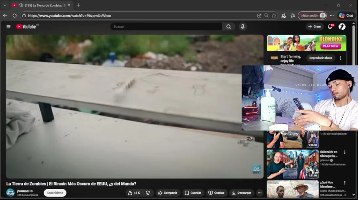Screen dimensions: 358x200
Task: Open the notifications bell
Action: click(x=330, y=26)
